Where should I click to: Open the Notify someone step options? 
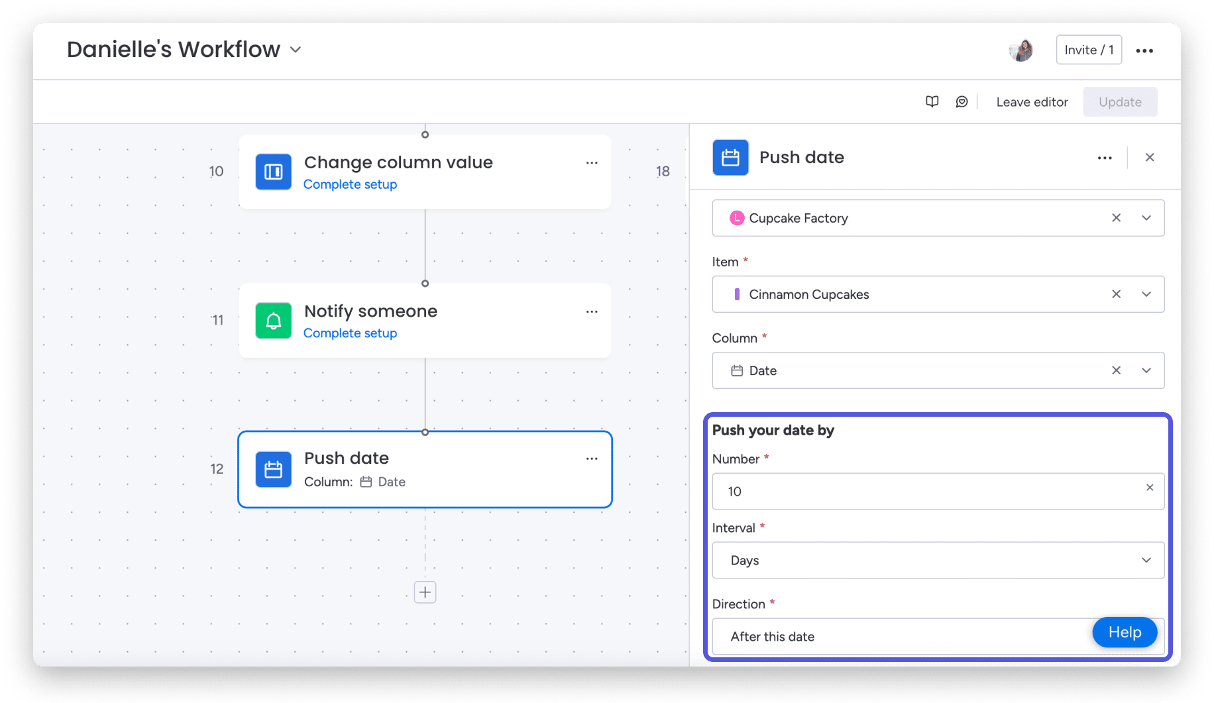pos(592,311)
